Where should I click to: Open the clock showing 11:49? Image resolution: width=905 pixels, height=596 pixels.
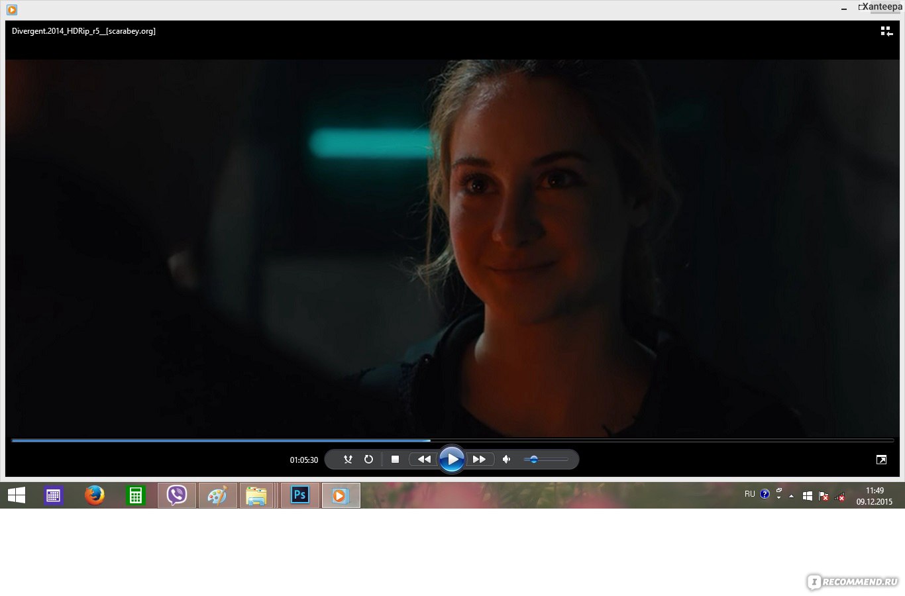click(875, 496)
